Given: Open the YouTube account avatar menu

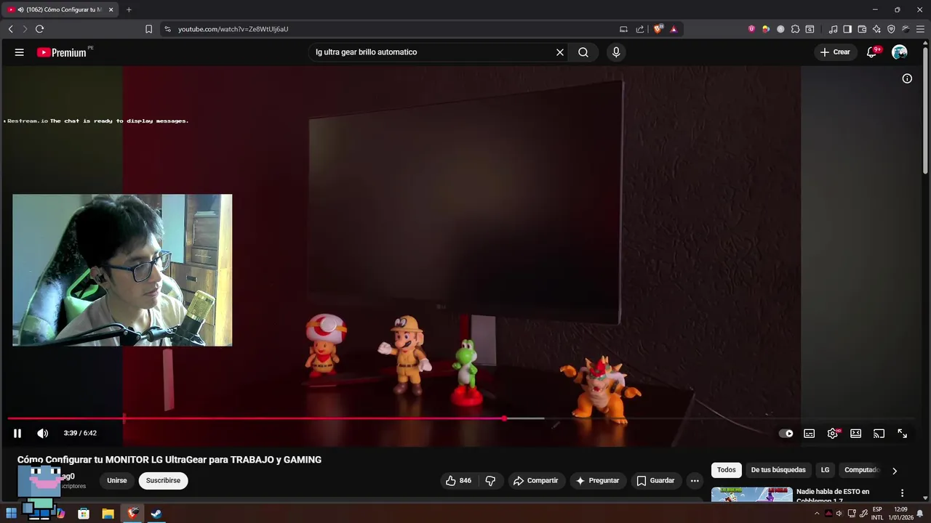Looking at the screenshot, I should 900,52.
